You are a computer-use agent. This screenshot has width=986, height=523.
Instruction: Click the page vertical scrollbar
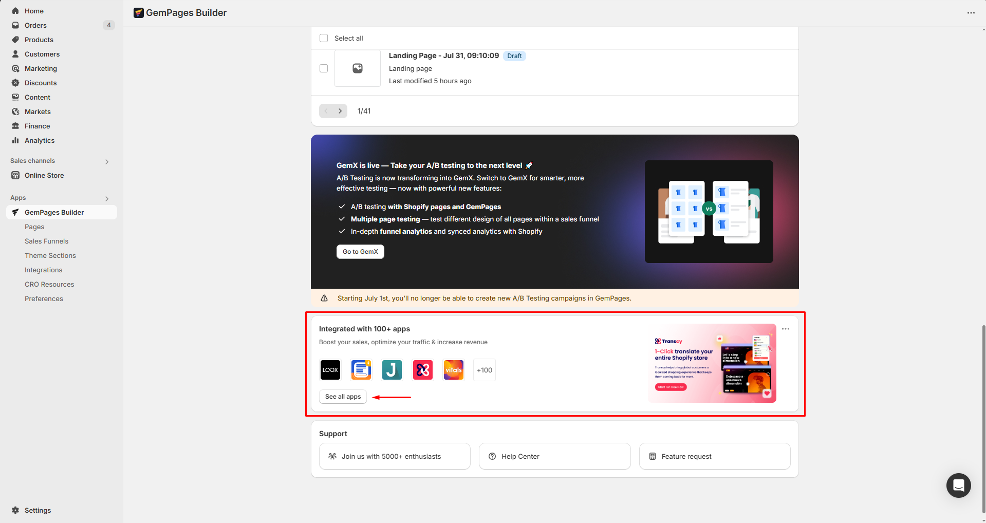click(983, 419)
